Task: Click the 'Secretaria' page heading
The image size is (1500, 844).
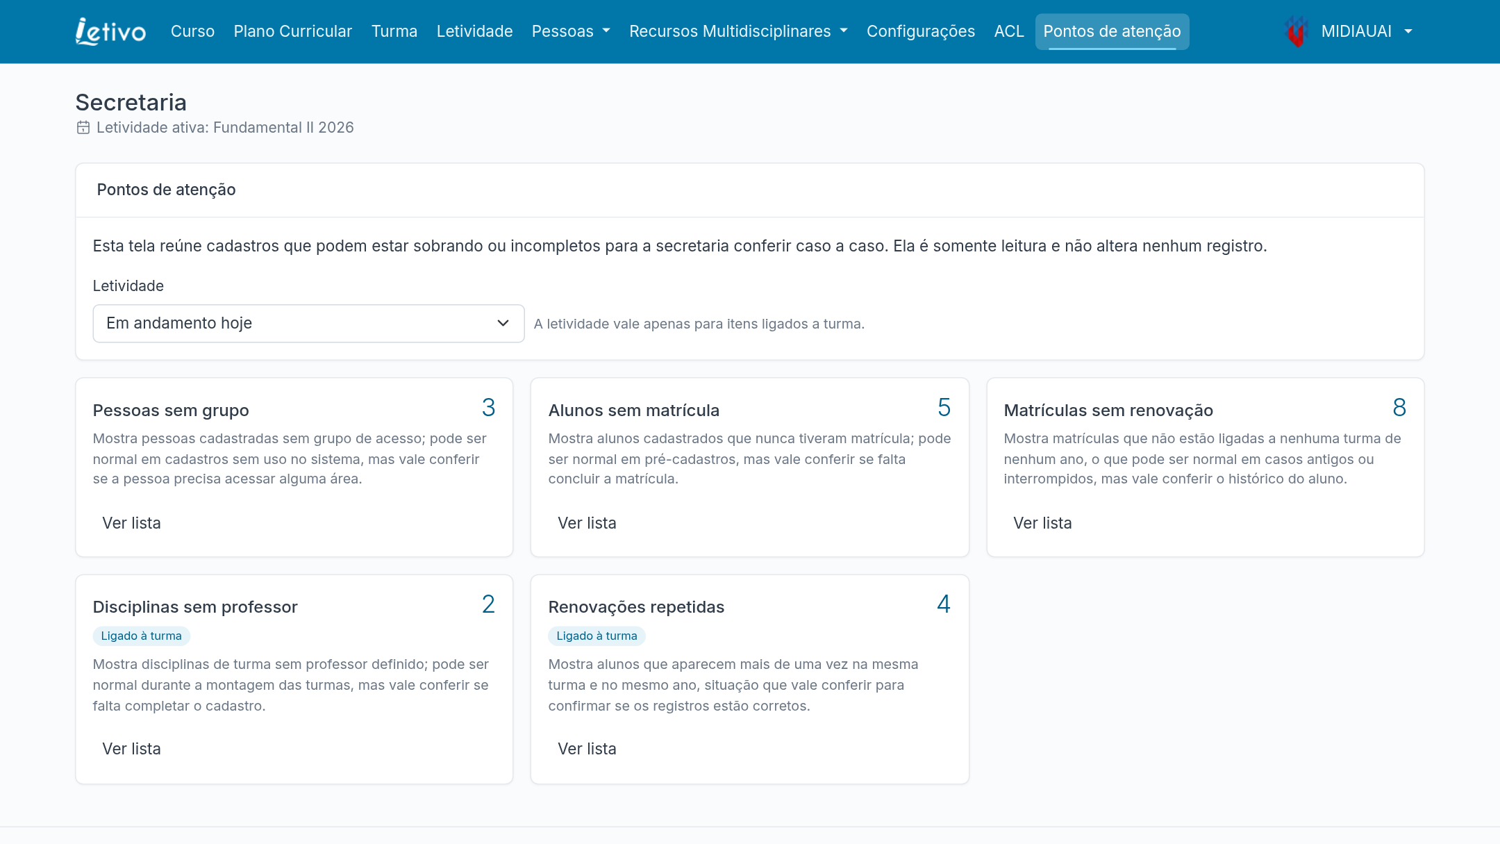Action: (x=131, y=103)
